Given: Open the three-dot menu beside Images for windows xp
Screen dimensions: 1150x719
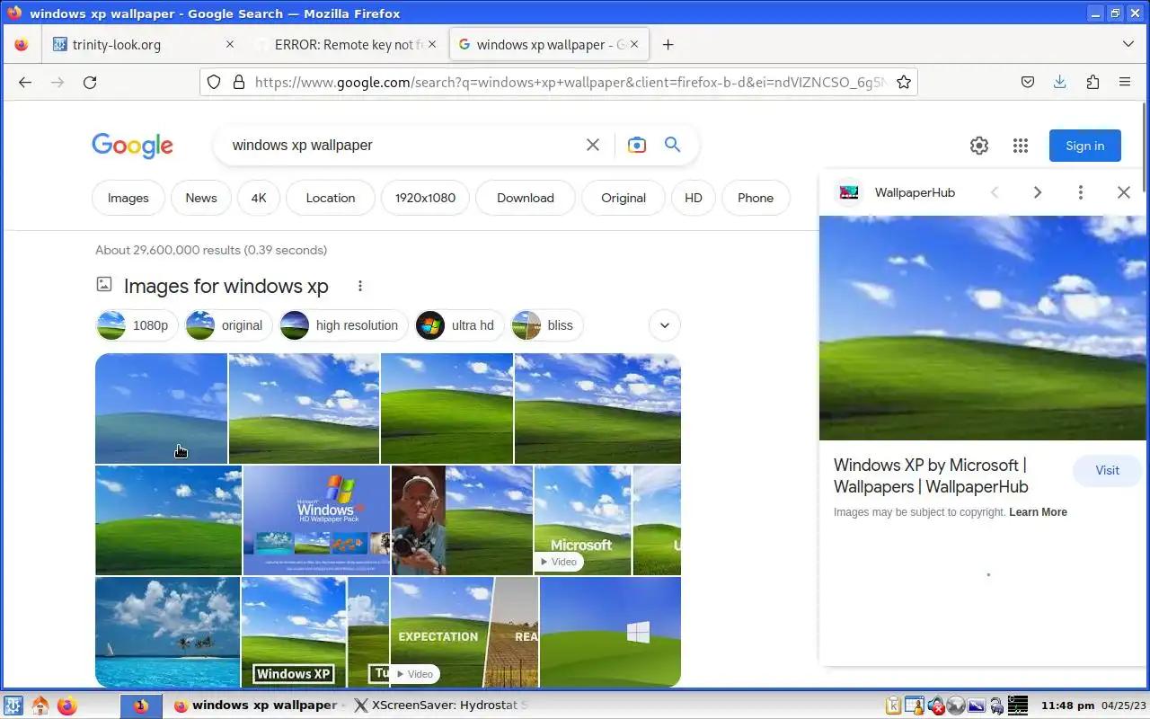Looking at the screenshot, I should (x=360, y=286).
